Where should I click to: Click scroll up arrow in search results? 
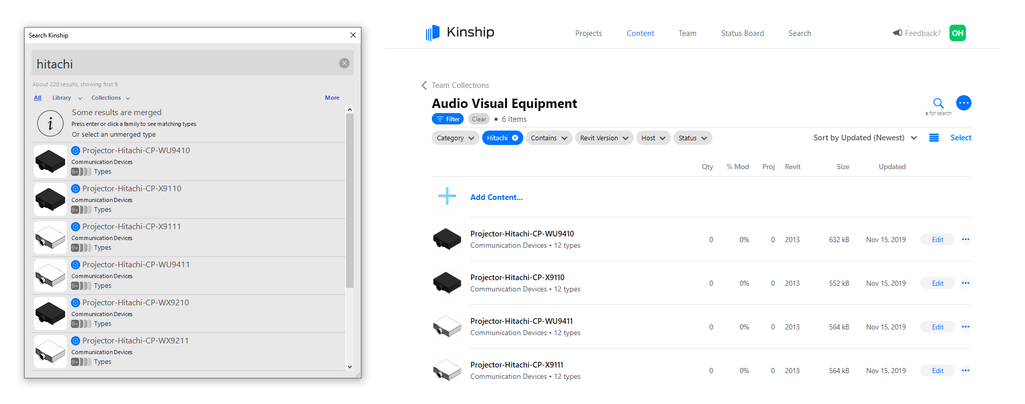click(350, 109)
